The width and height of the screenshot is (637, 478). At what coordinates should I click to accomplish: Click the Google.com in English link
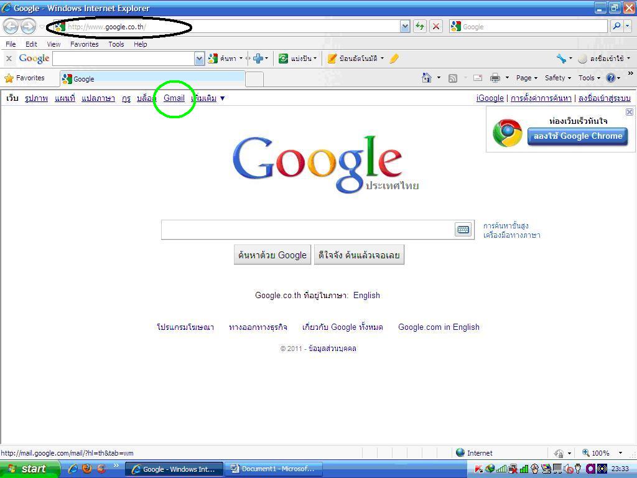(x=439, y=327)
